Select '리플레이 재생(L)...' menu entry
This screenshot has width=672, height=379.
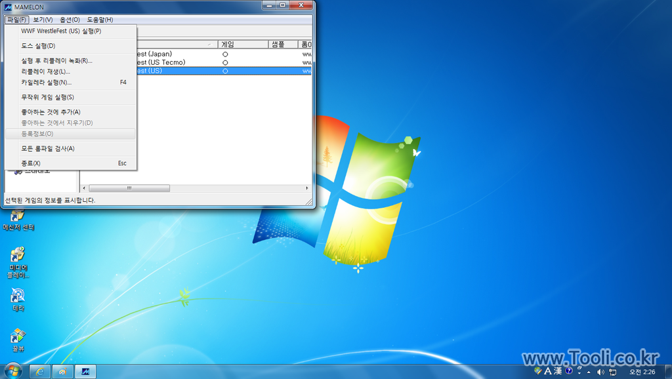[71, 71]
